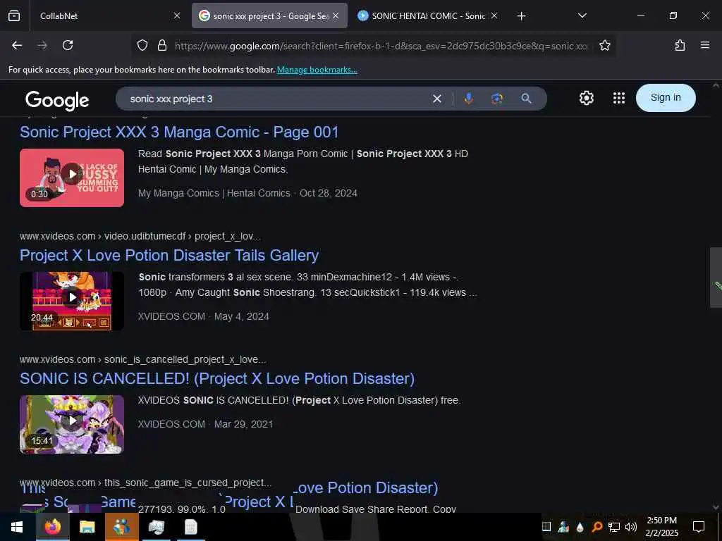
Task: Click the Manage bookmarks link
Action: pyautogui.click(x=317, y=70)
